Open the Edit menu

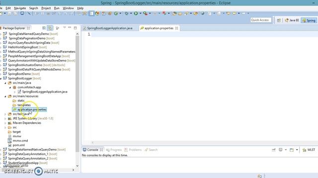click(x=8, y=8)
